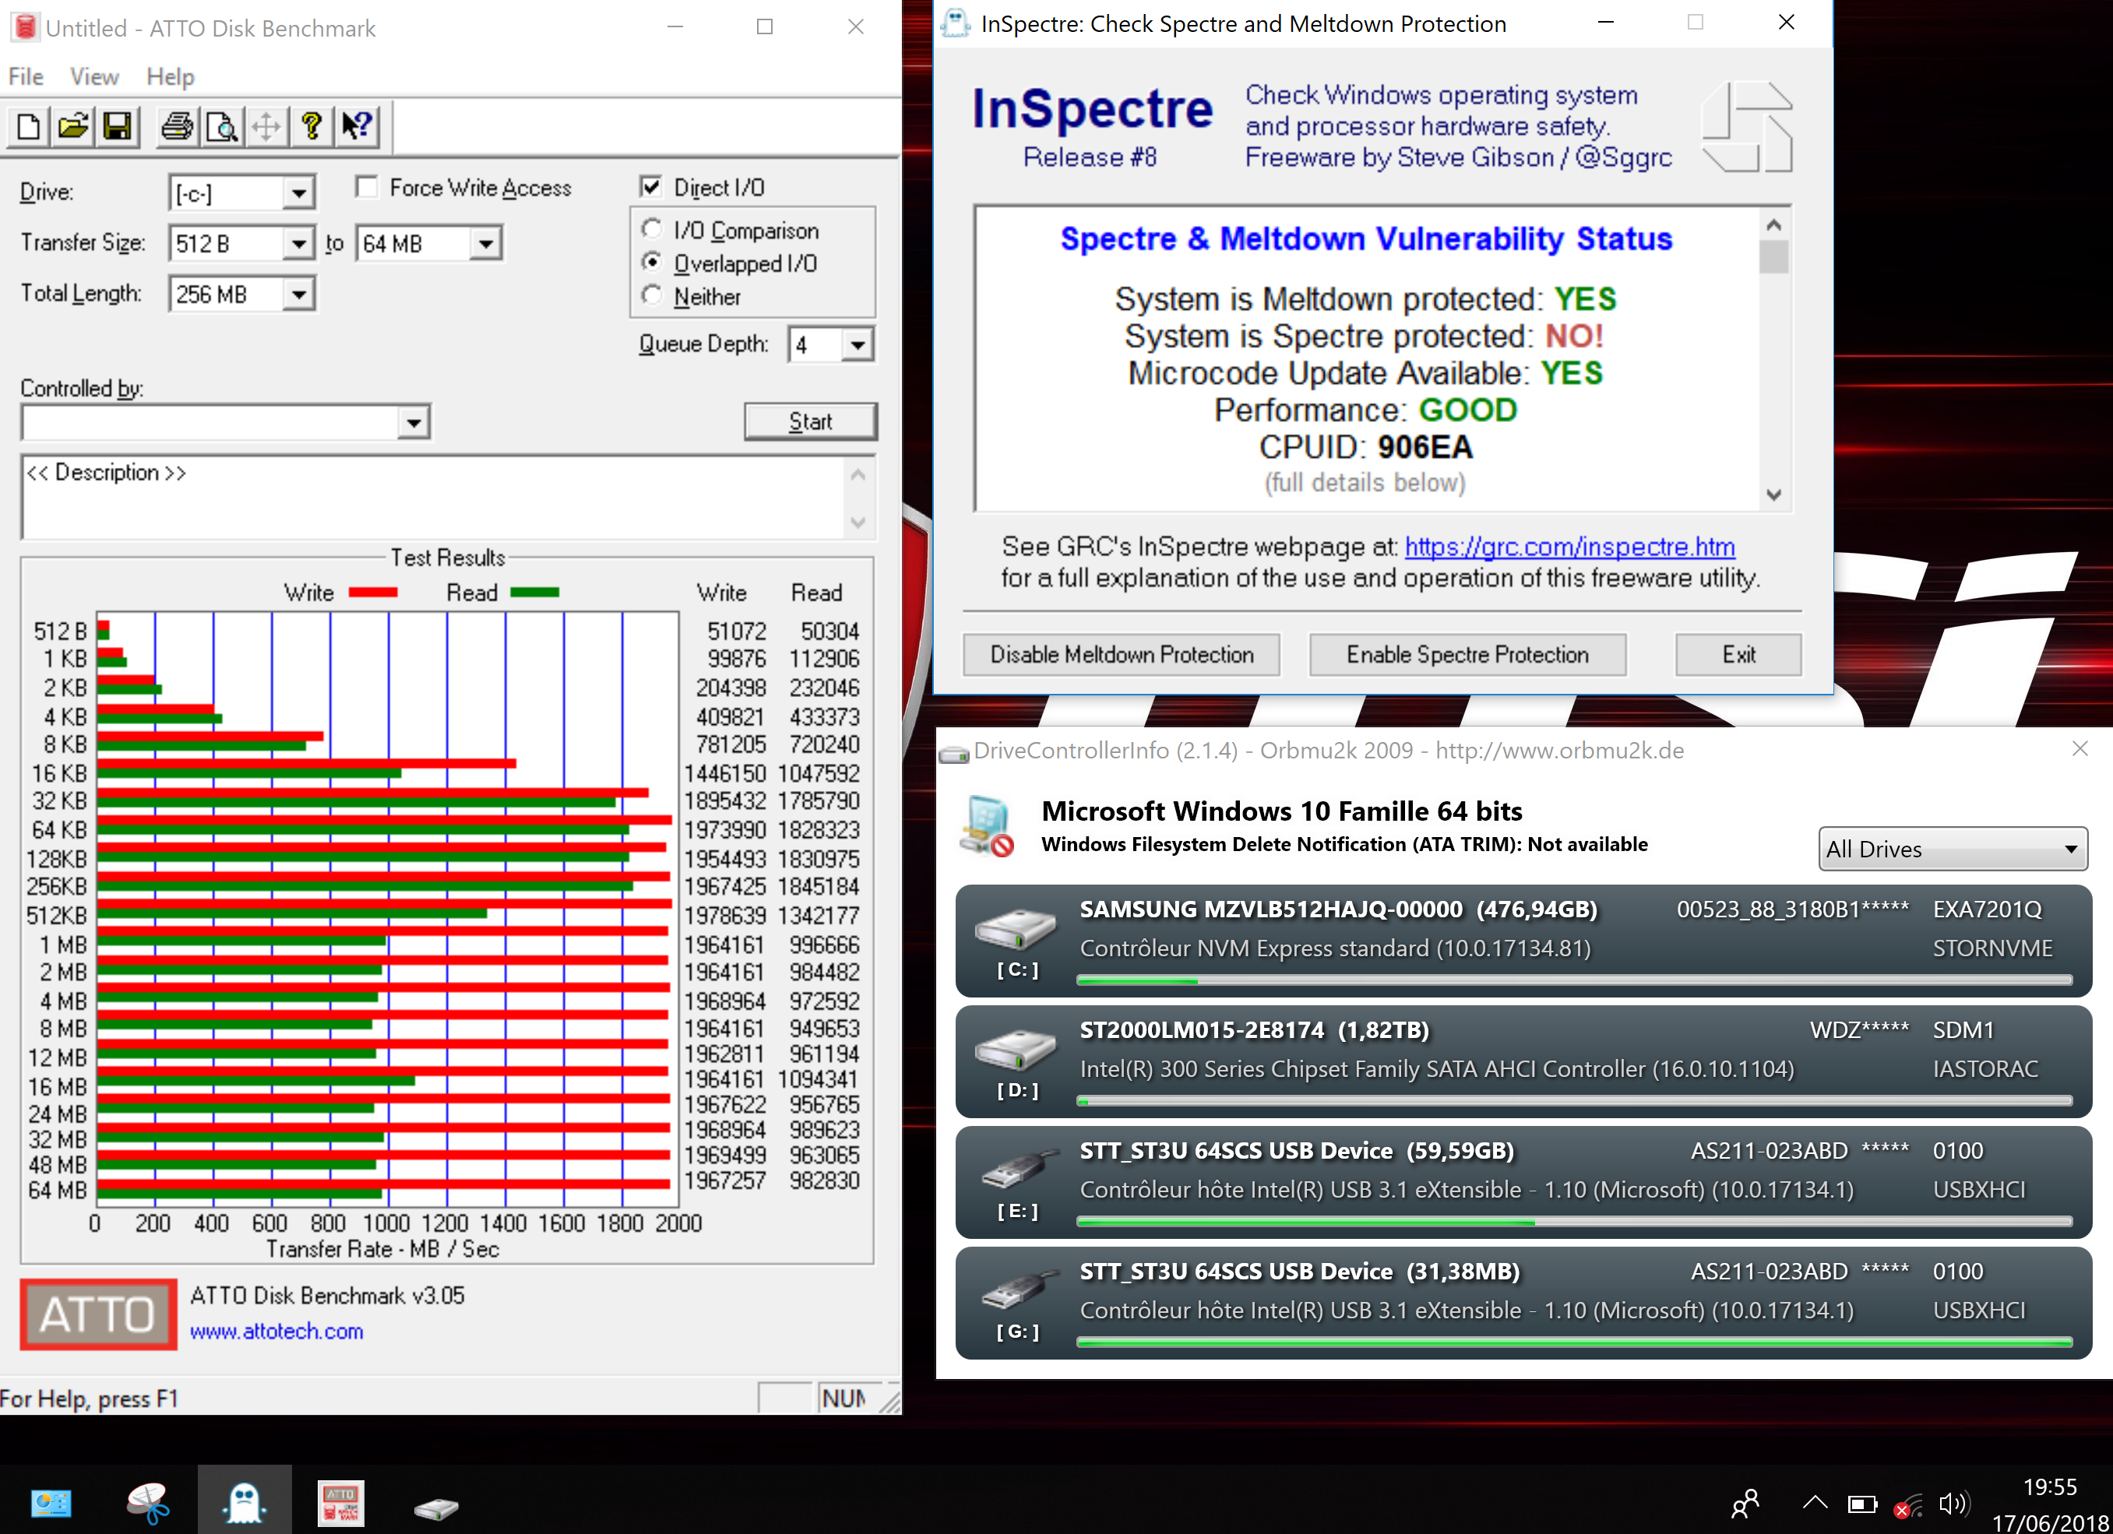Click the E: USB drive icon
The height and width of the screenshot is (1534, 2113).
click(x=1020, y=1170)
